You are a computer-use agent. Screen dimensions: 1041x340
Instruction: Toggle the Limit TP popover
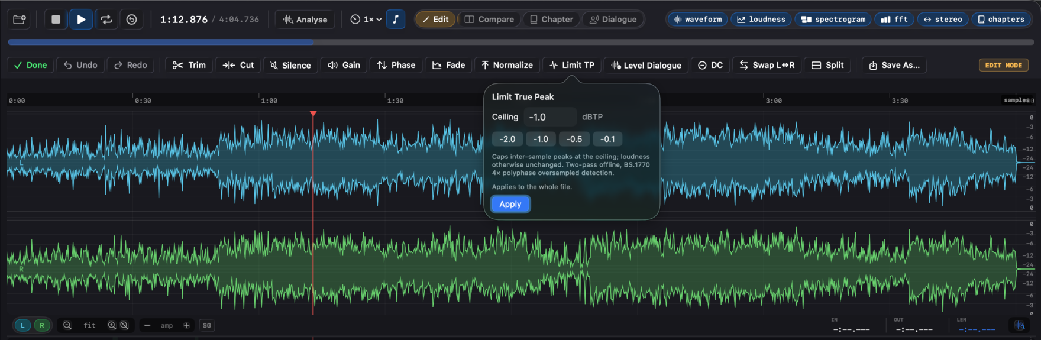tap(572, 65)
